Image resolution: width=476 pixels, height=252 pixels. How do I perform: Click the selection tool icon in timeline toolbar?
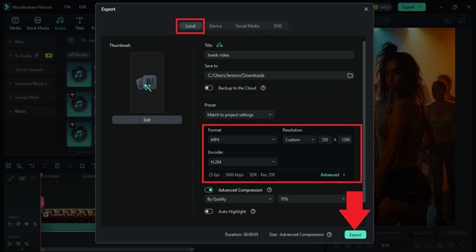click(x=20, y=166)
